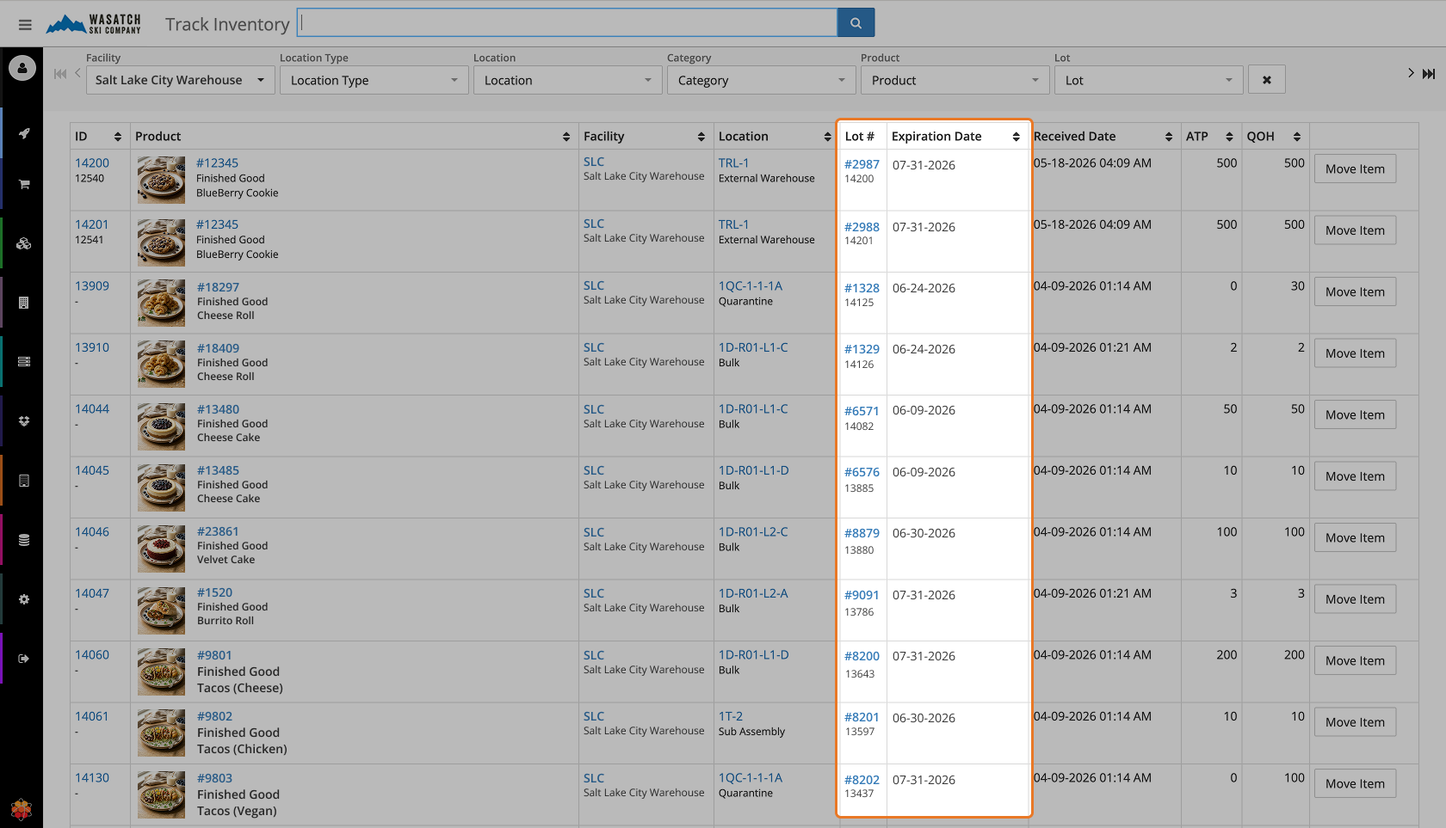1446x828 pixels.
Task: Click Move Item for Cheese Roll 13909
Action: coord(1355,292)
